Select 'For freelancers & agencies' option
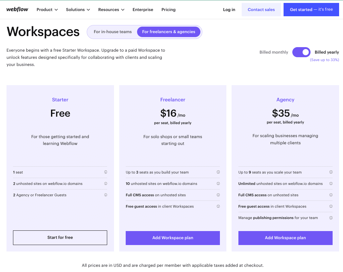 point(169,32)
